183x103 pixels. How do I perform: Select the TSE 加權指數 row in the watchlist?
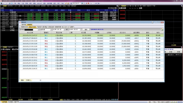coord(59,12)
